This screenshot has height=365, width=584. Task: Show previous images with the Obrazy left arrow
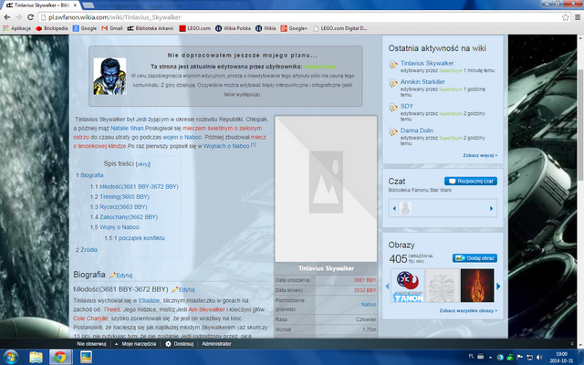387,286
